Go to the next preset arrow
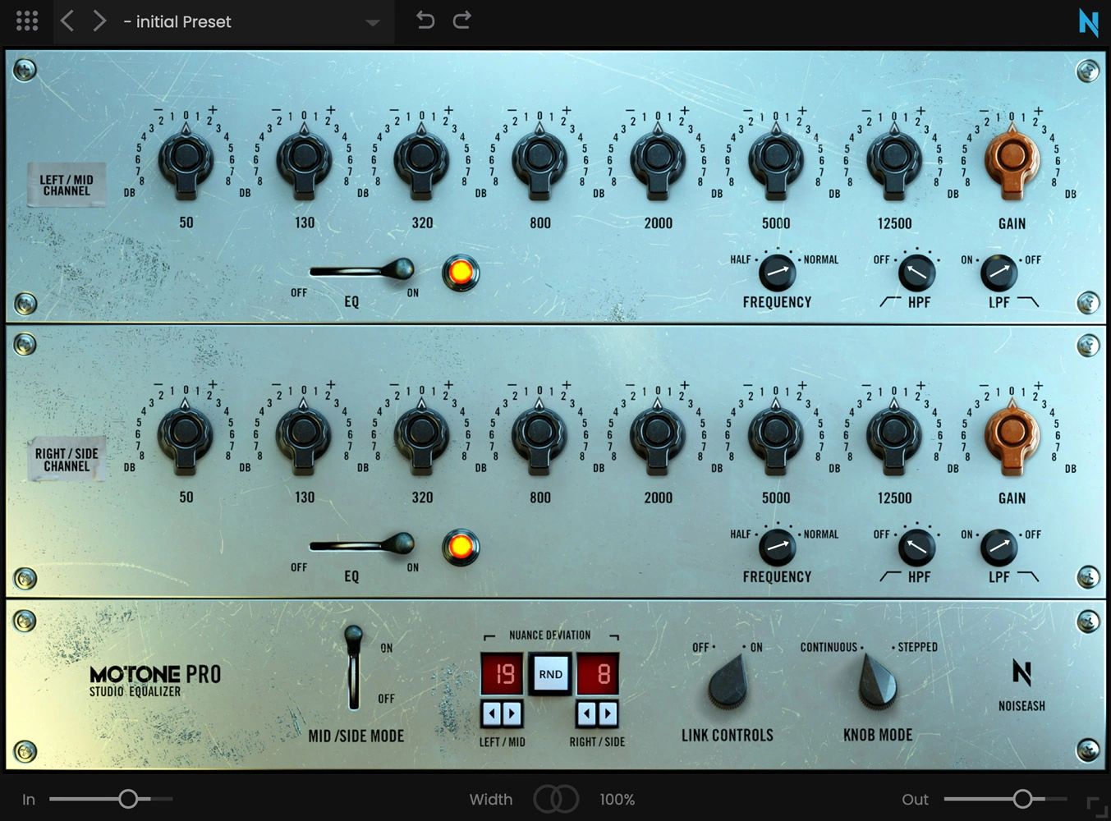 click(x=99, y=21)
